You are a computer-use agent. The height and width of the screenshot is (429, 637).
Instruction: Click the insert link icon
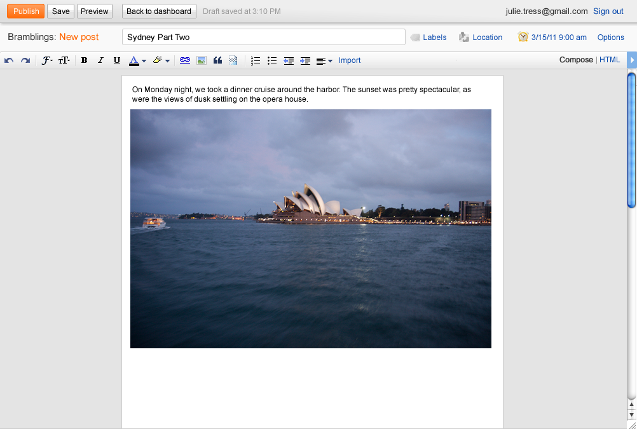coord(184,60)
